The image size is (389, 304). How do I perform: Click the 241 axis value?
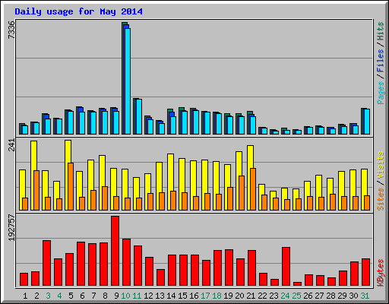pyautogui.click(x=11, y=145)
